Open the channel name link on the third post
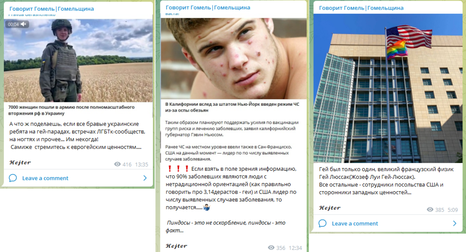The height and width of the screenshot is (252, 466). (361, 8)
